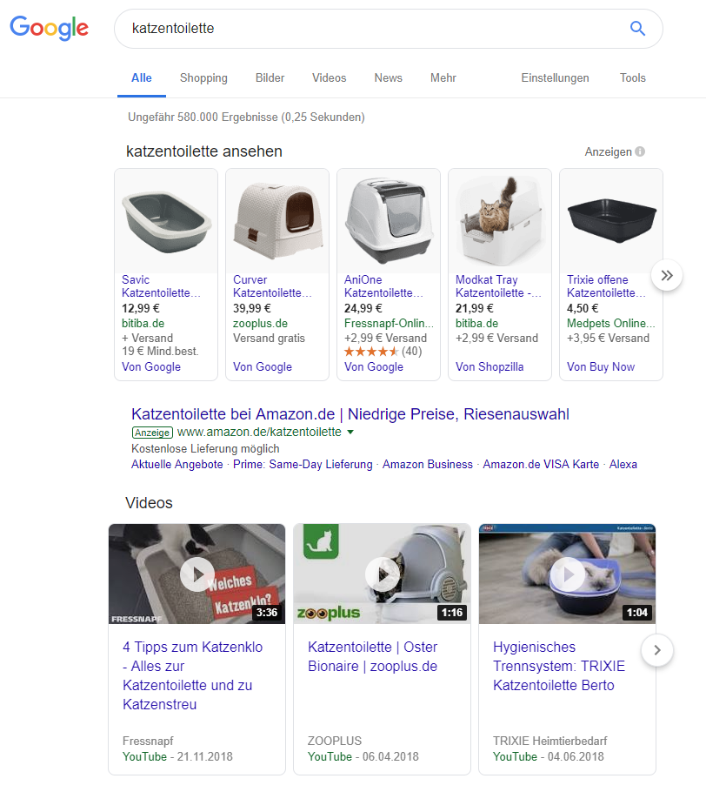Click Medpets Online seller name
Screen dimensions: 706x792
click(x=611, y=323)
